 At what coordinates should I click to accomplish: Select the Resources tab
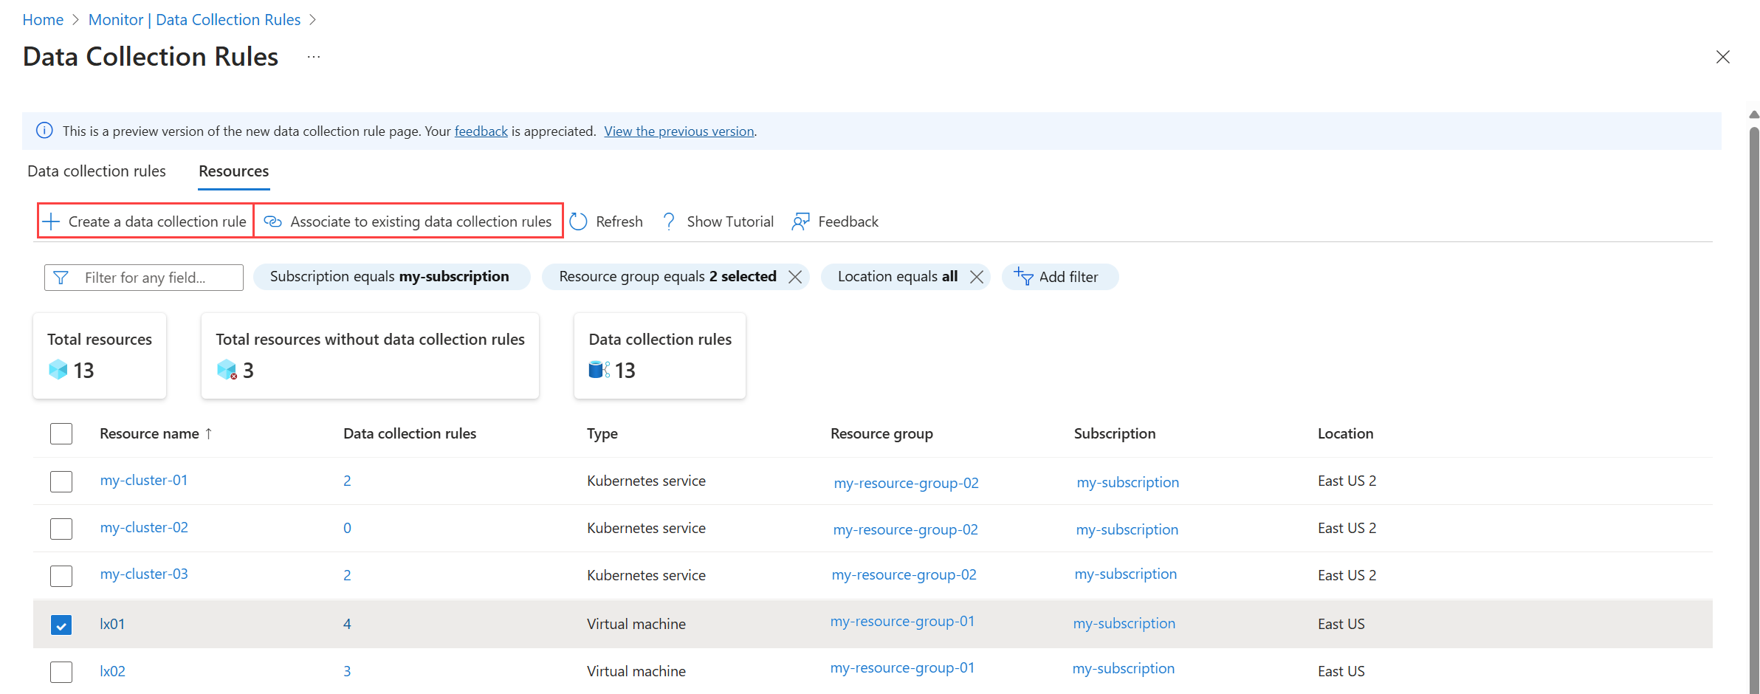tap(234, 171)
